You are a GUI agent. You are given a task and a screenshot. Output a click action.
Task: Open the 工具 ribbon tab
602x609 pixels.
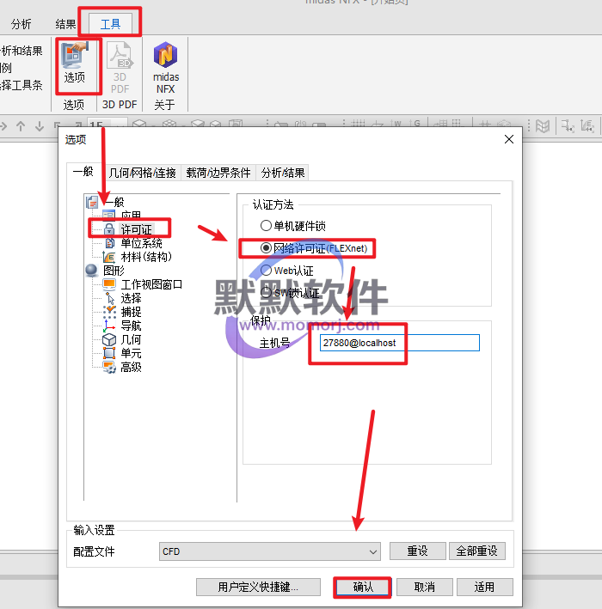[x=110, y=23]
